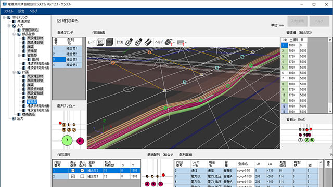The height and width of the screenshot is (187, 333).
Task: Select 共通設定 in the tree
Action: [x=23, y=21]
